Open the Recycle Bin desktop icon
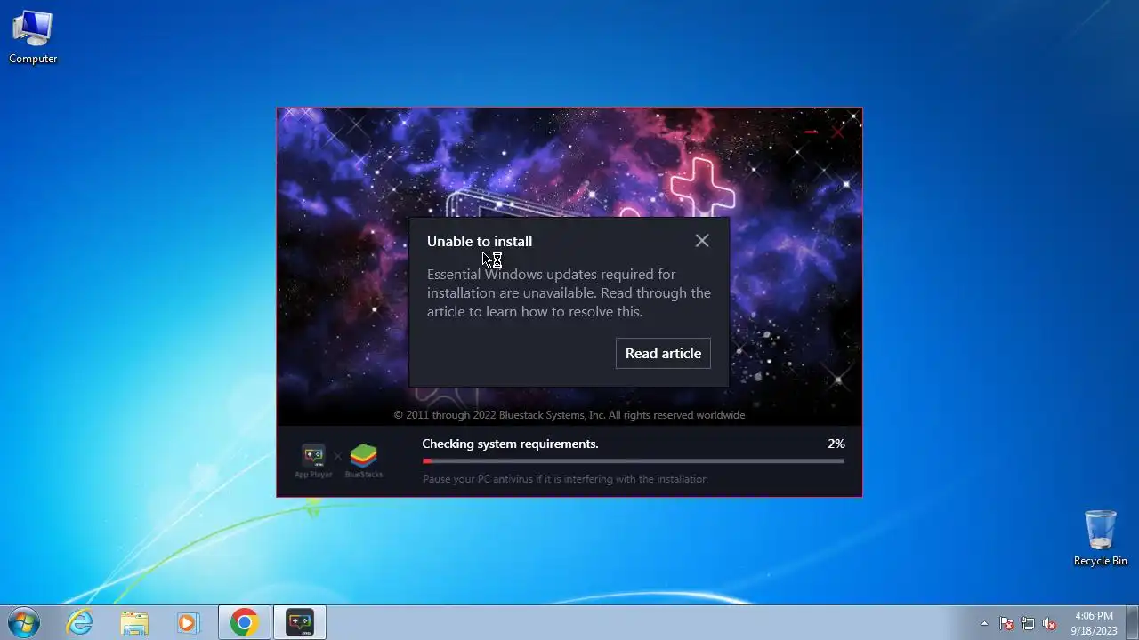 pos(1100,538)
